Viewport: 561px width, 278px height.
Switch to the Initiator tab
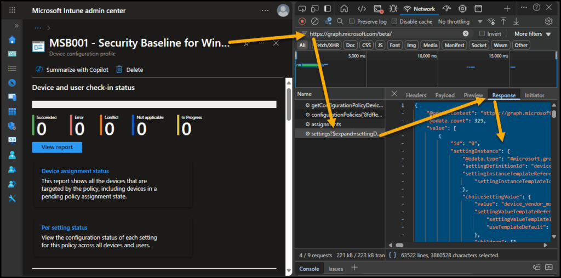[x=534, y=95]
